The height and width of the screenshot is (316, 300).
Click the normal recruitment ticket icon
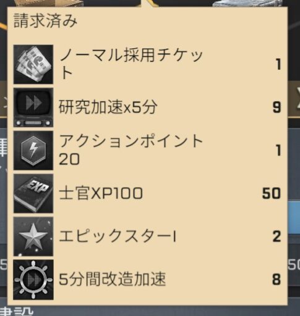(x=33, y=64)
